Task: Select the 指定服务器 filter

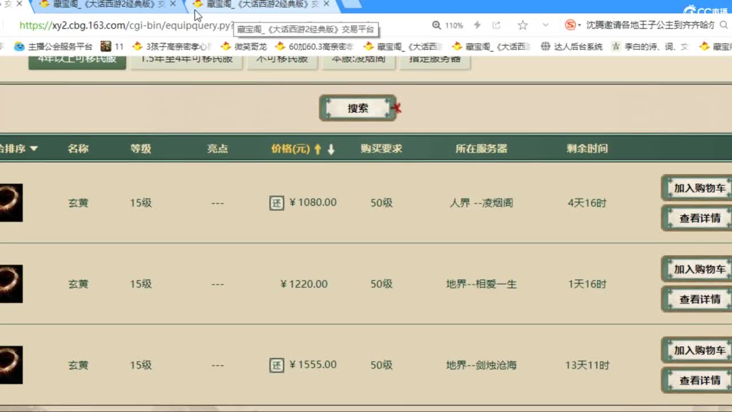Action: tap(435, 61)
